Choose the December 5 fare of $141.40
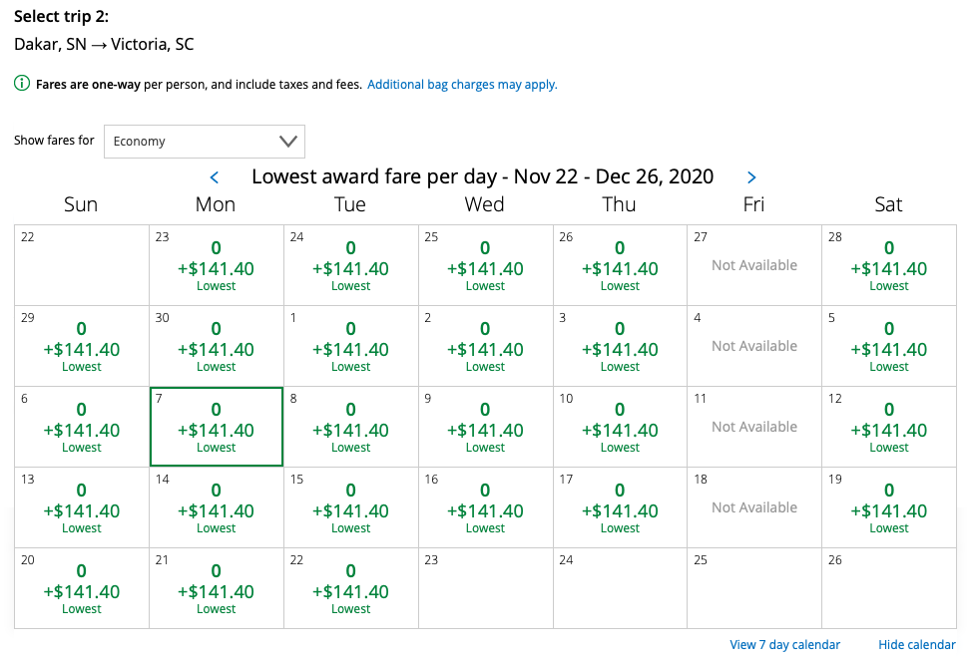The height and width of the screenshot is (662, 969). point(888,345)
